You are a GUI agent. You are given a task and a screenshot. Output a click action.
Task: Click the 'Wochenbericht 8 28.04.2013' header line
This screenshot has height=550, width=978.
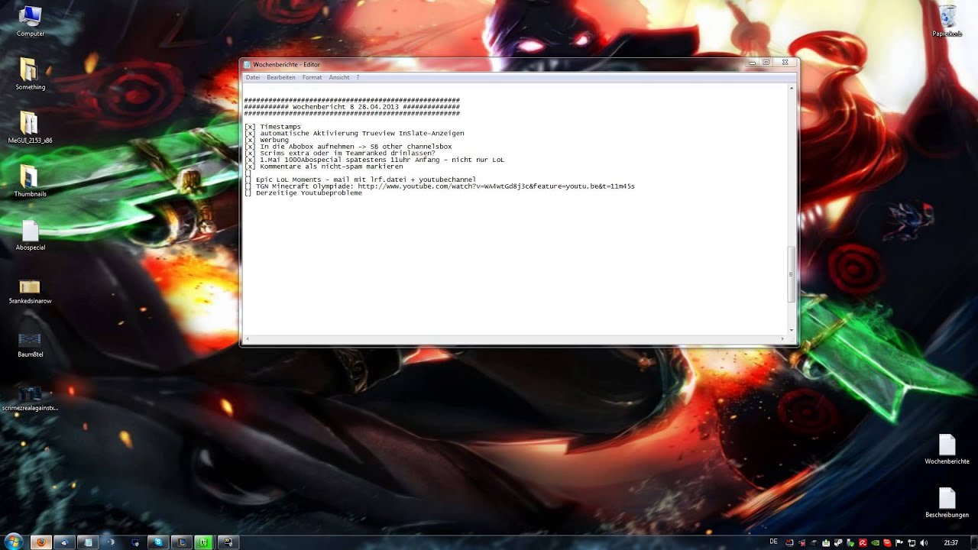click(352, 107)
